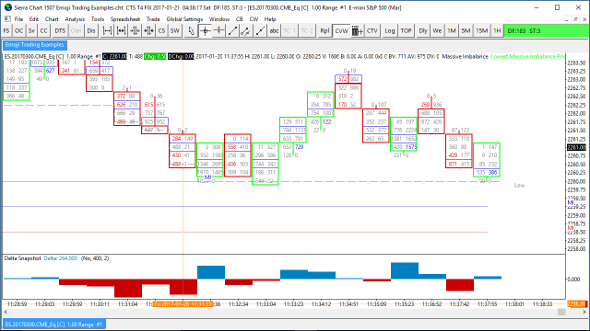Screen dimensions: 590x331
Task: Click the calculator add icon
Action: tap(357, 30)
